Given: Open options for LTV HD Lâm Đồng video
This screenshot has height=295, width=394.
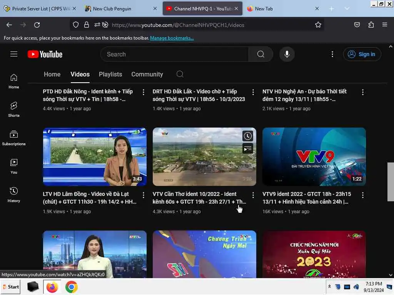Looking at the screenshot, I should [x=143, y=195].
